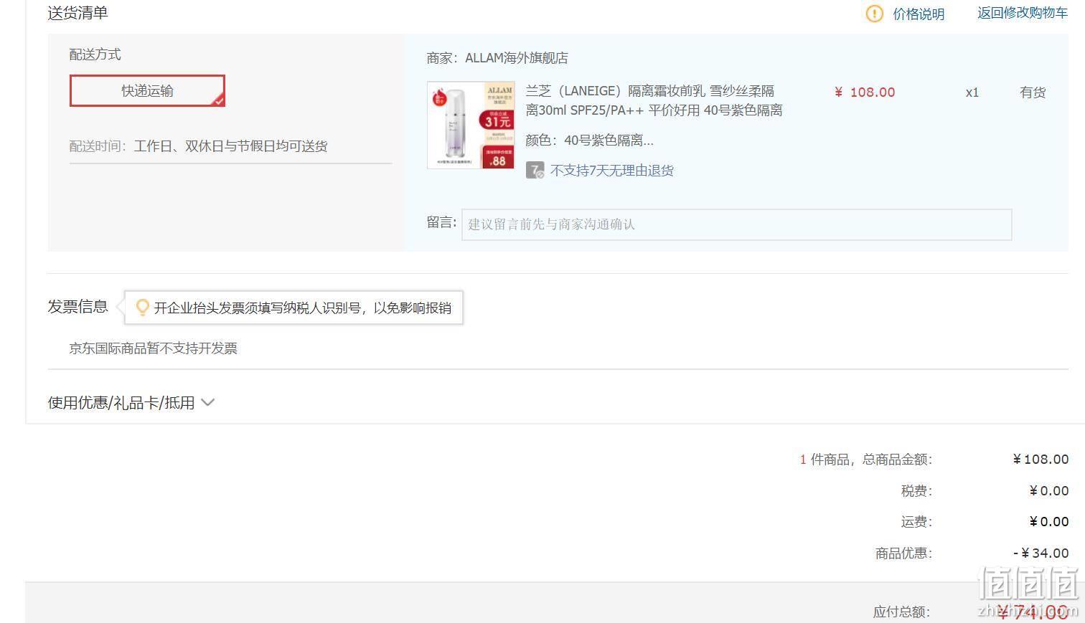This screenshot has height=623, width=1085.
Task: Click the 配送方式 label
Action: pyautogui.click(x=95, y=54)
